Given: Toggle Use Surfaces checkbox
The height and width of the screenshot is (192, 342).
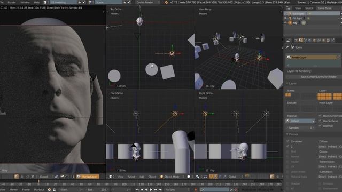Looking at the screenshot, I should [320, 121].
